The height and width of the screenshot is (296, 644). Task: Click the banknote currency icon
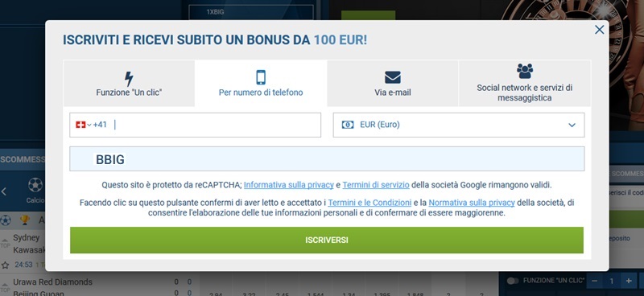pyautogui.click(x=348, y=125)
